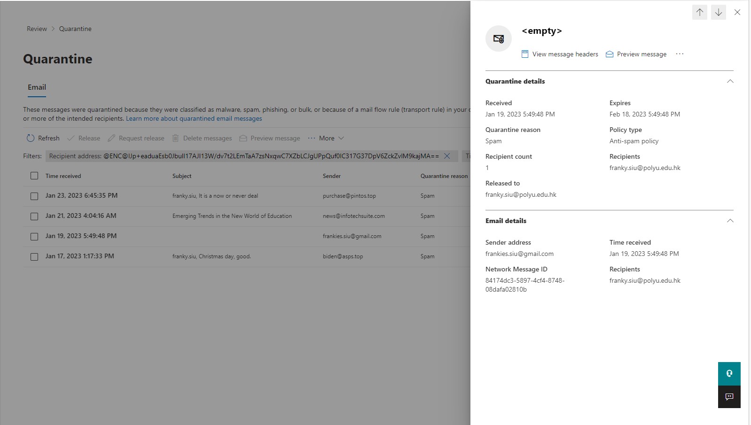This screenshot has width=751, height=425.
Task: Click the Expires date Feb 18, 2023
Action: tap(645, 114)
